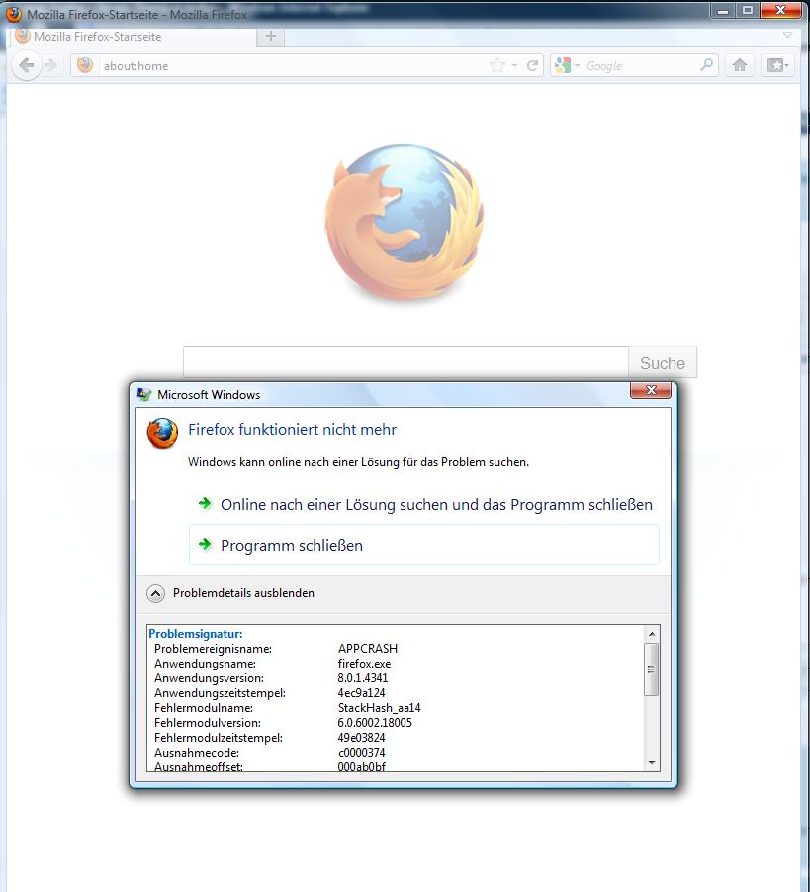
Task: Select version 8.0.1.4341 text
Action: (362, 678)
